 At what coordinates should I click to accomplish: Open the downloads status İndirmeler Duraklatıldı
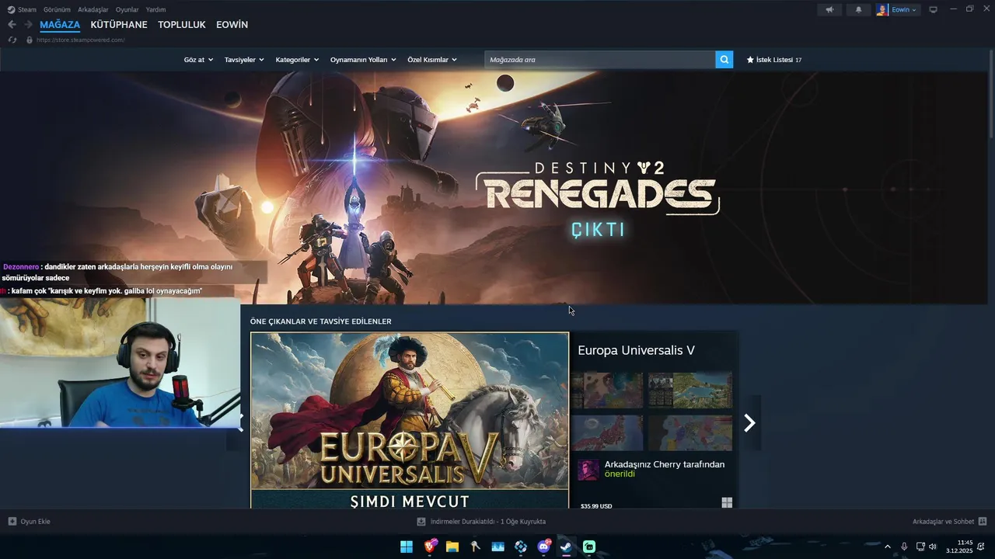481,522
